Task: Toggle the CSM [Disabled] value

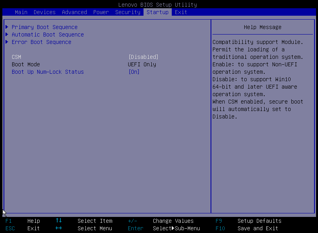Action: click(x=144, y=57)
